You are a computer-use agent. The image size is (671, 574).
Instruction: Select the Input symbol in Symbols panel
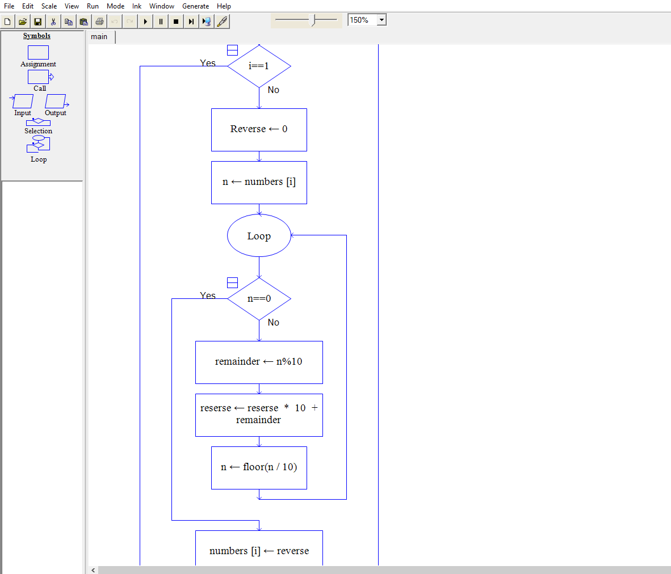click(22, 101)
